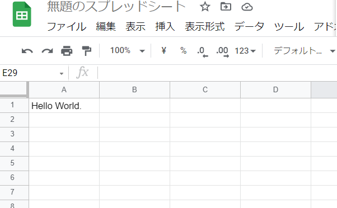Select column B header
The width and height of the screenshot is (337, 208).
point(134,89)
